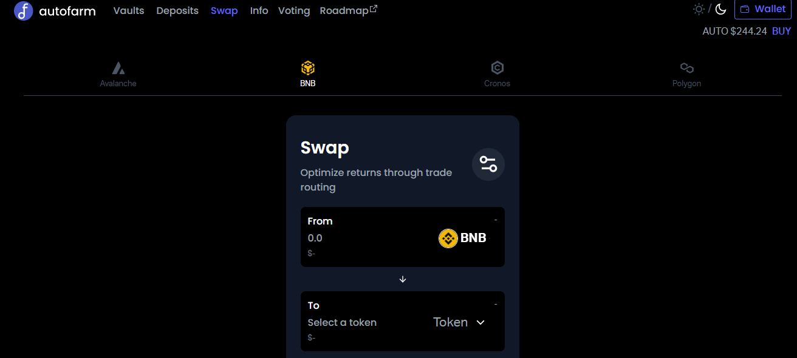
Task: Select the Polygon network icon
Action: pyautogui.click(x=686, y=68)
